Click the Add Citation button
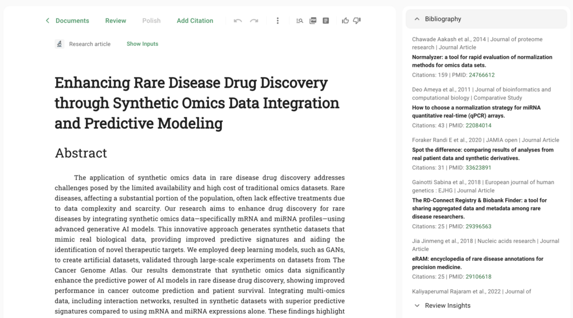This screenshot has height=318, width=573. pos(195,21)
